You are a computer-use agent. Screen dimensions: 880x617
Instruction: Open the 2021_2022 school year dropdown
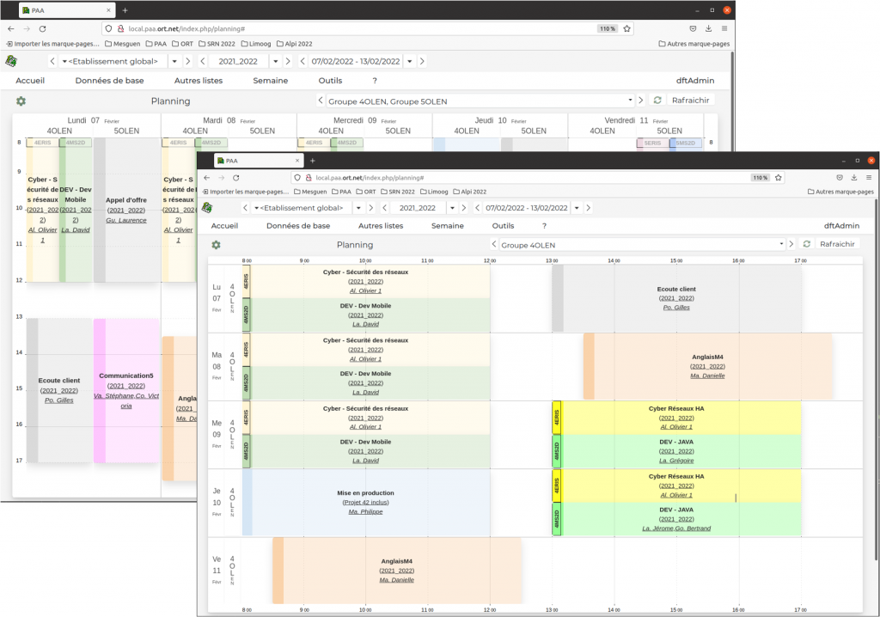click(x=450, y=207)
